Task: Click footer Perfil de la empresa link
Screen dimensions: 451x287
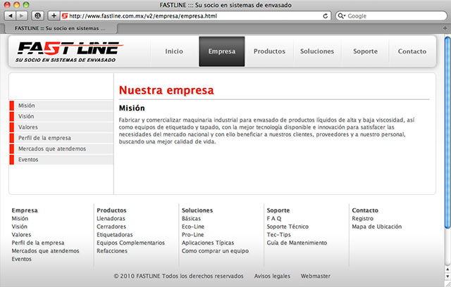Action: click(x=38, y=243)
